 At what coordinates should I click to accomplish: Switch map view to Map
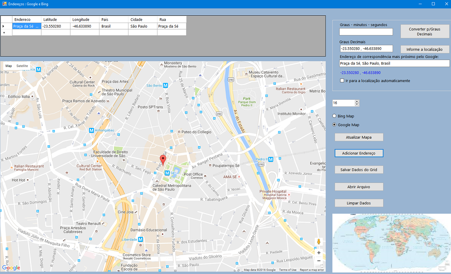point(9,66)
